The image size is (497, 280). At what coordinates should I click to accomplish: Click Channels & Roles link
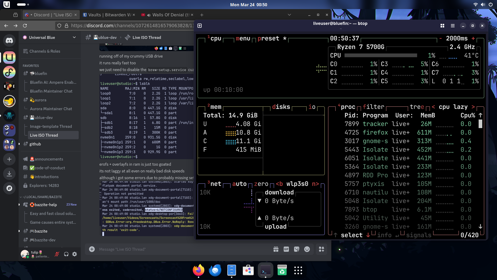coord(45,51)
